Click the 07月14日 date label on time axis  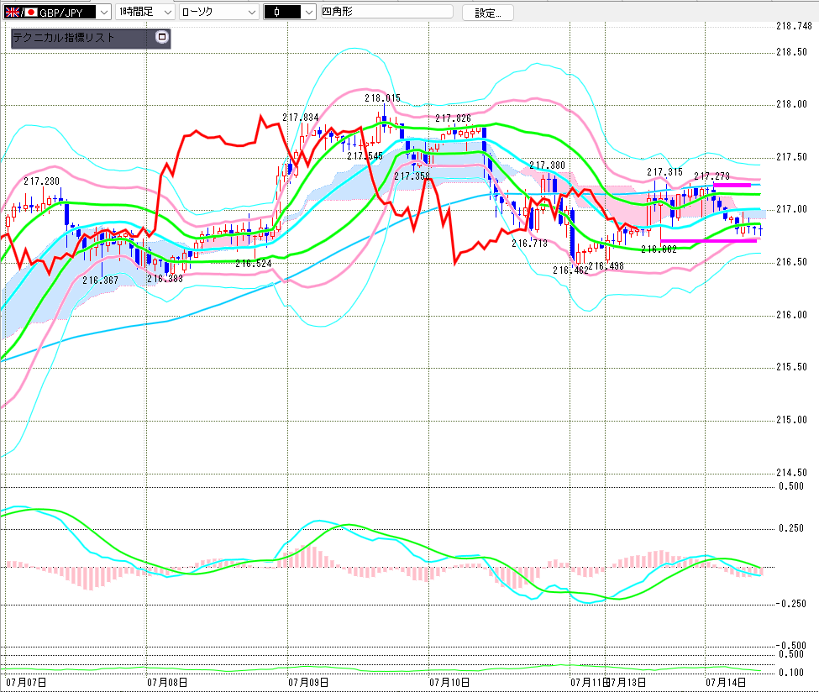pos(726,682)
